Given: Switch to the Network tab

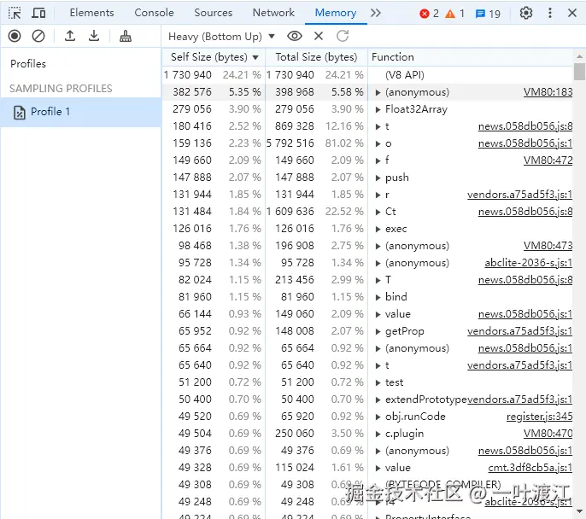Looking at the screenshot, I should click(x=273, y=13).
